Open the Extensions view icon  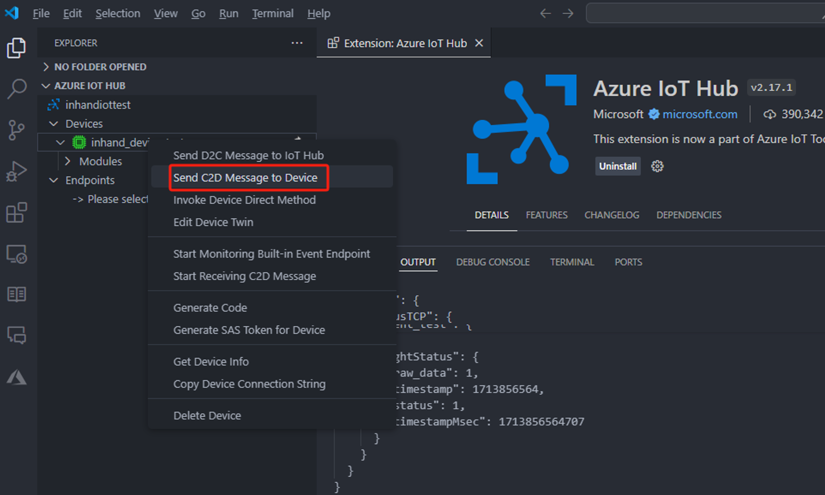click(x=16, y=213)
